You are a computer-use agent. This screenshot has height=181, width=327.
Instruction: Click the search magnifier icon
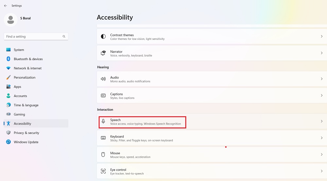[64, 37]
